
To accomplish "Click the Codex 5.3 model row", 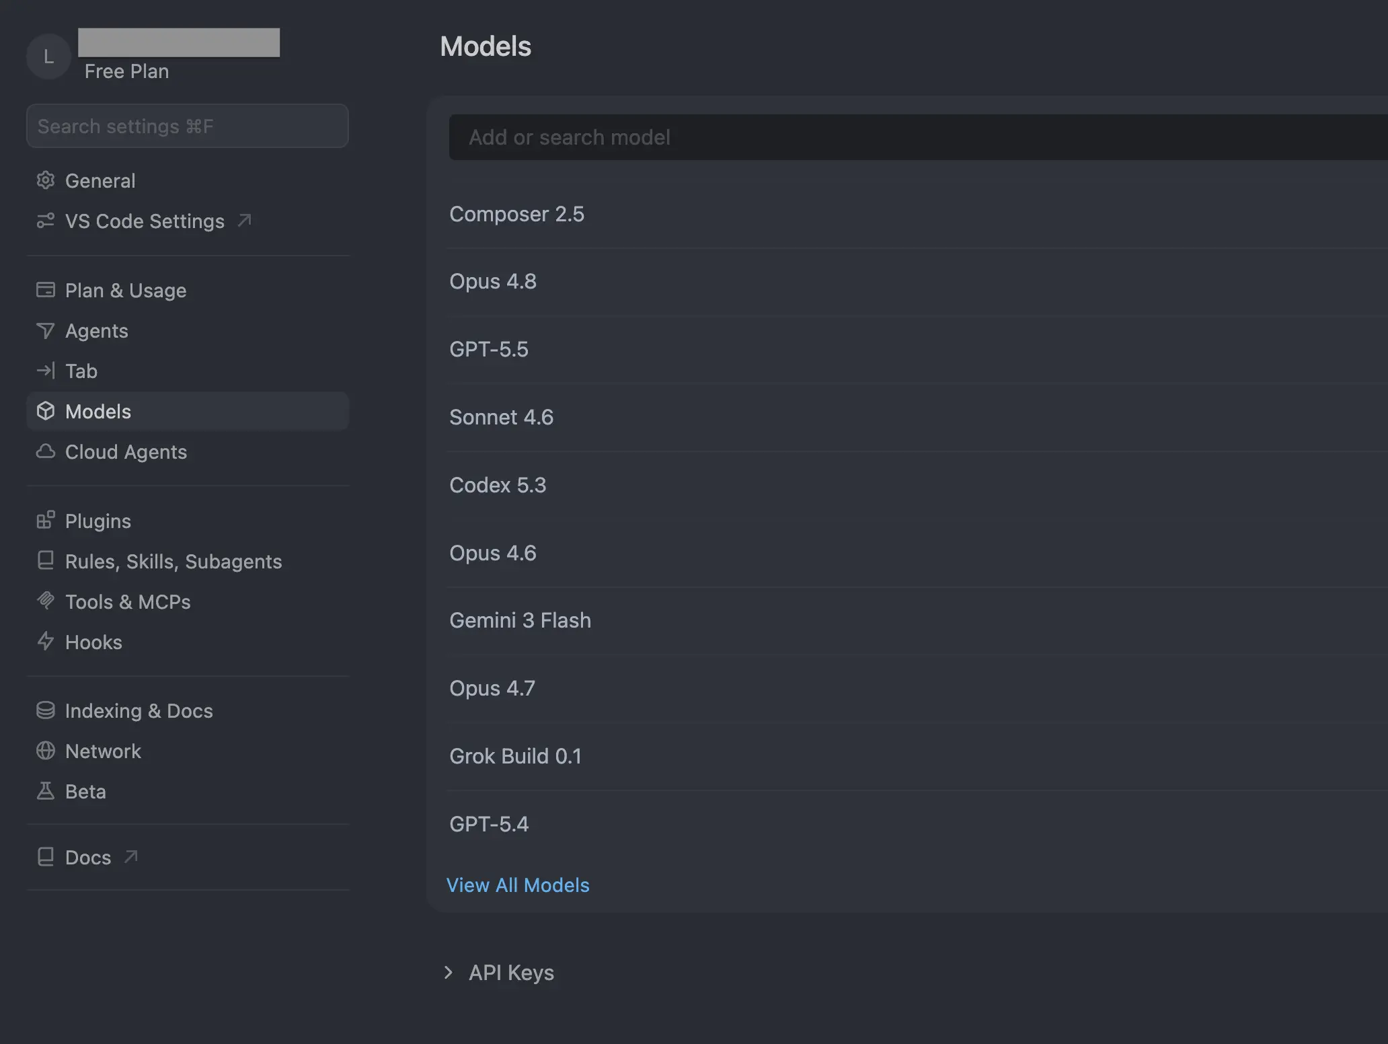I will pos(918,485).
